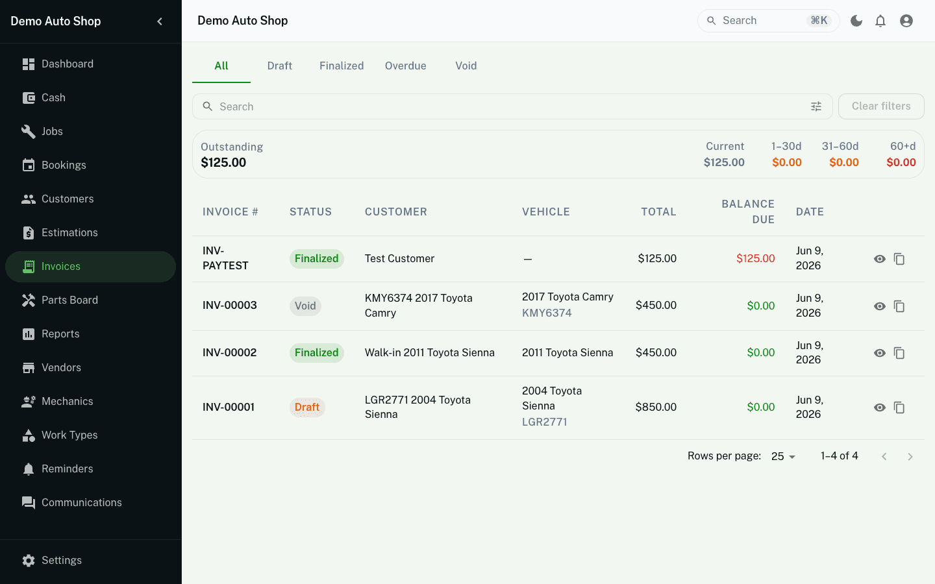This screenshot has height=584, width=935.
Task: Click the Invoices receipt icon
Action: pyautogui.click(x=29, y=267)
